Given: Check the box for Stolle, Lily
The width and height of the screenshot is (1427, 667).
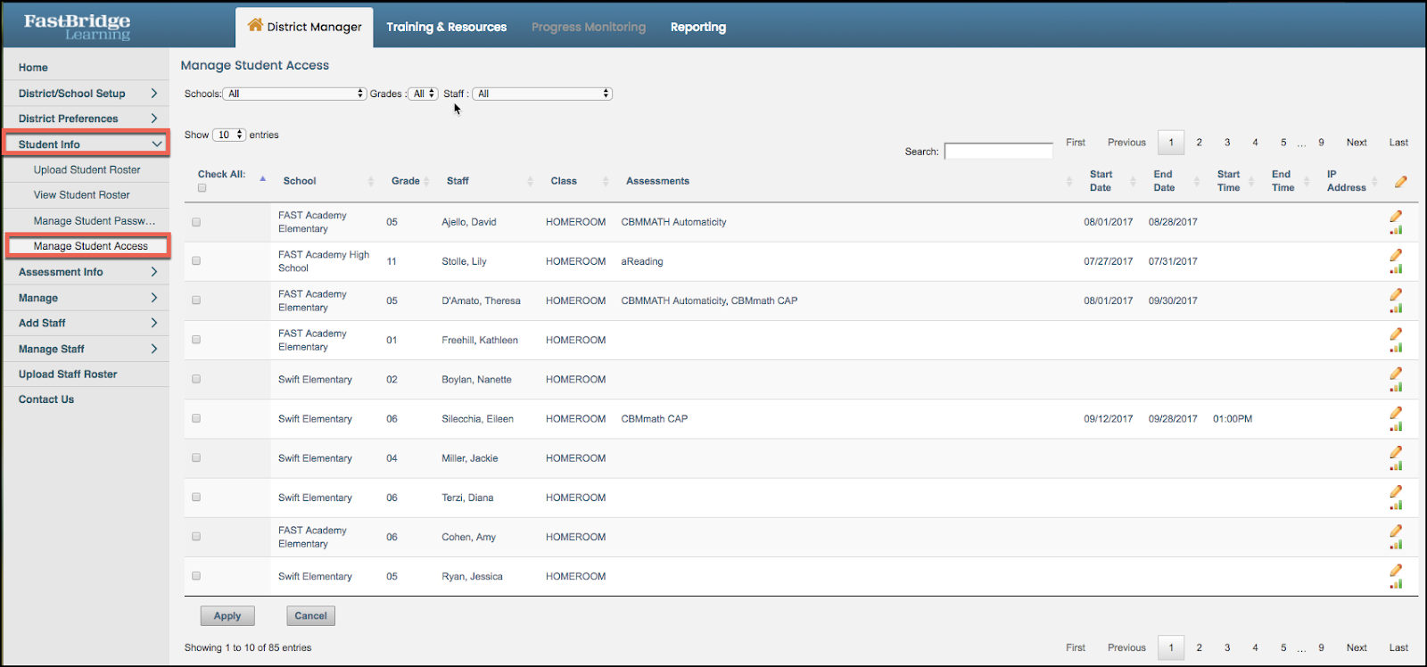Looking at the screenshot, I should (196, 261).
